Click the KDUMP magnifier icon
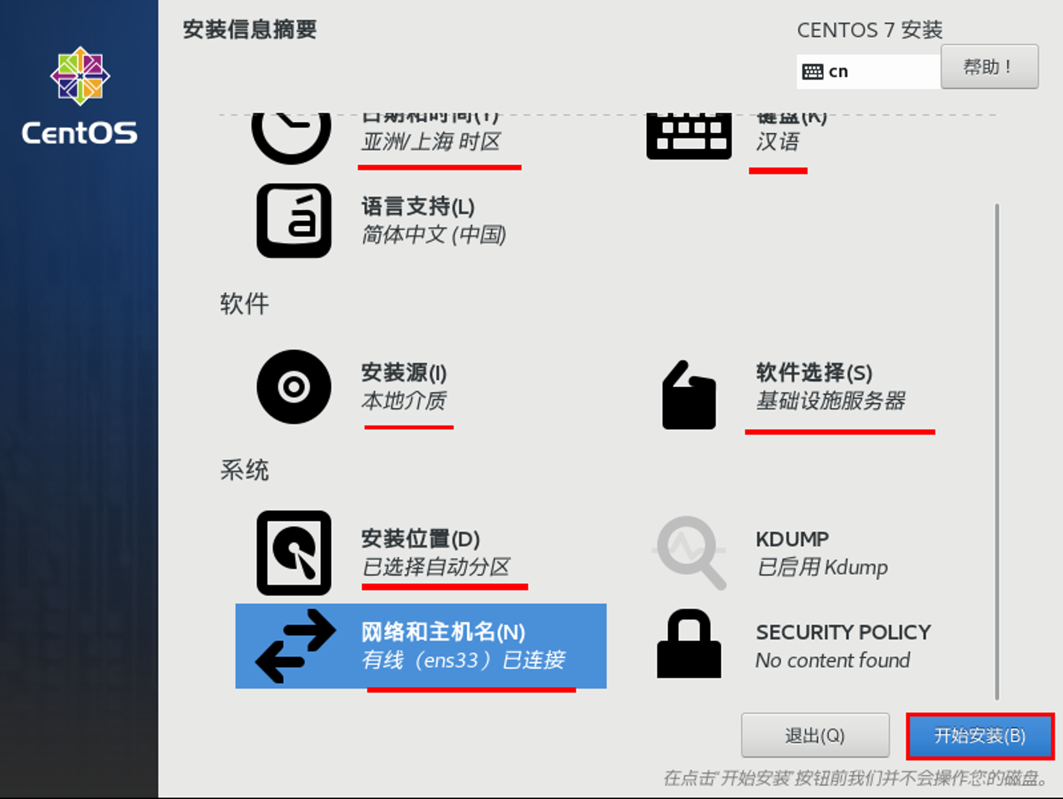 pyautogui.click(x=689, y=552)
